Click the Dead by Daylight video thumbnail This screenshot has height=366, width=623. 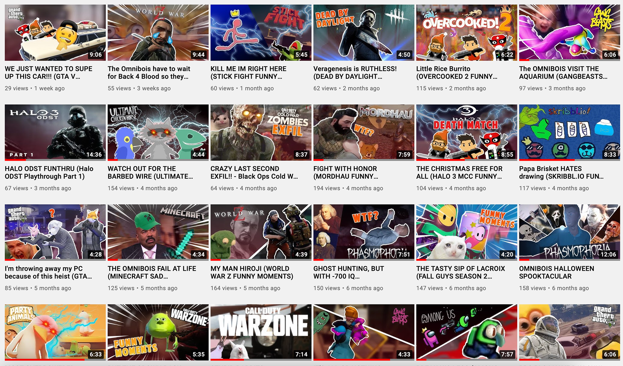[364, 32]
